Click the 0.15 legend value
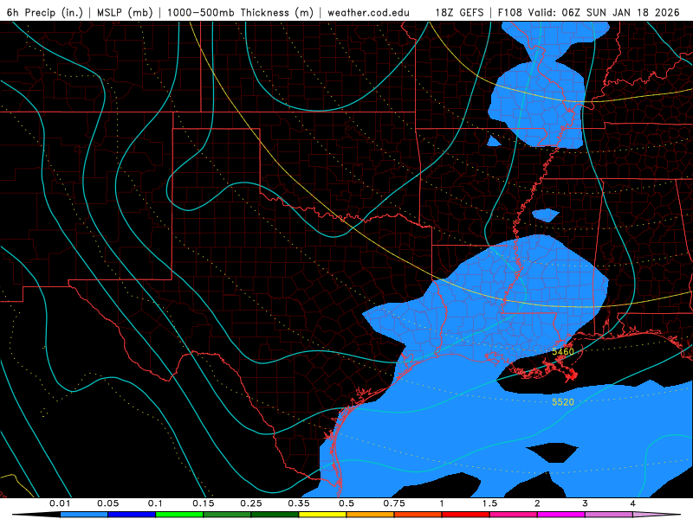Viewport: 693px width, 519px height. pyautogui.click(x=204, y=503)
